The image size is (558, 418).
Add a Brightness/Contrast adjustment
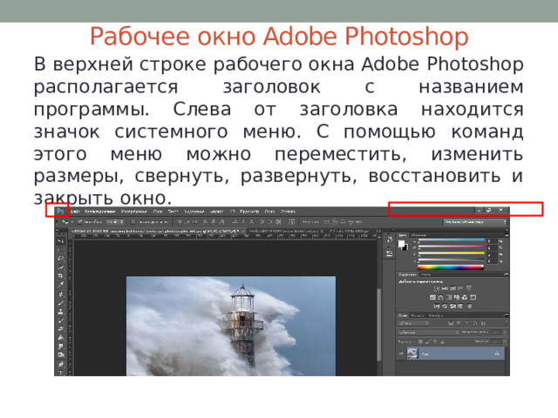coord(437,288)
